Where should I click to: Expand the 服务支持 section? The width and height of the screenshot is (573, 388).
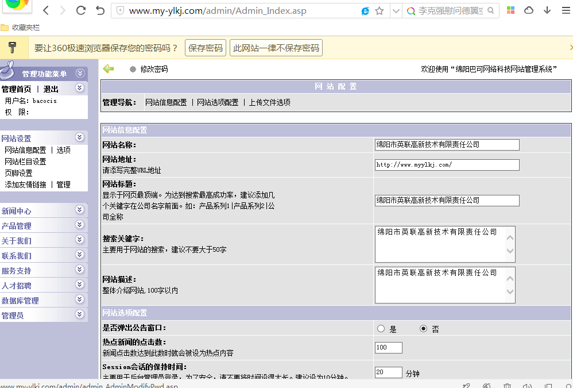(79, 270)
